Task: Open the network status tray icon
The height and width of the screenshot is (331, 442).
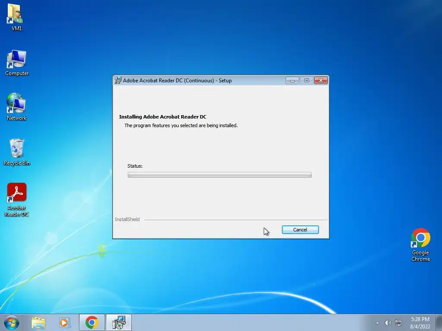Action: (398, 323)
